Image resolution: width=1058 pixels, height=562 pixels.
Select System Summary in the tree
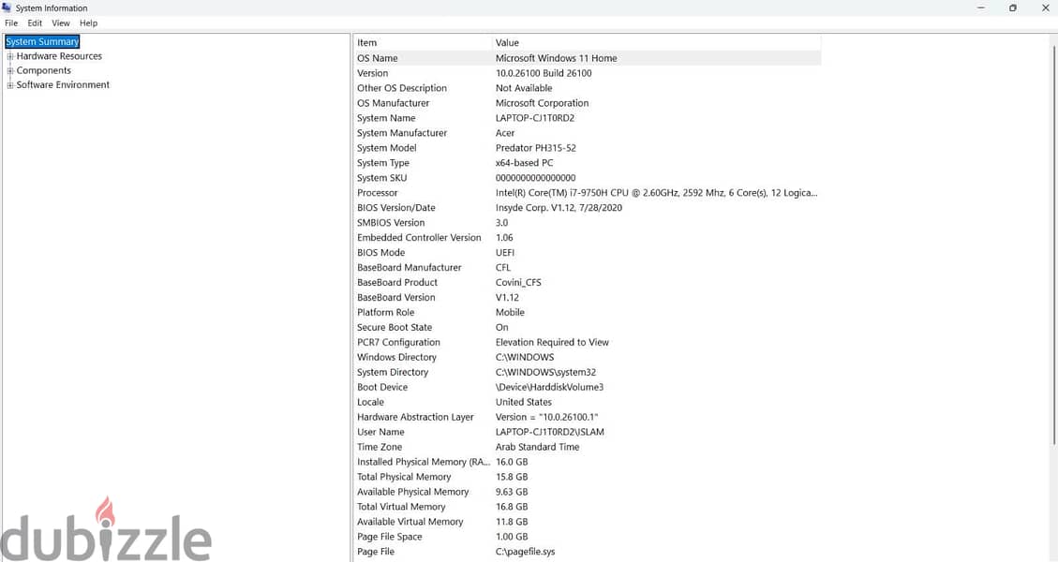[42, 42]
